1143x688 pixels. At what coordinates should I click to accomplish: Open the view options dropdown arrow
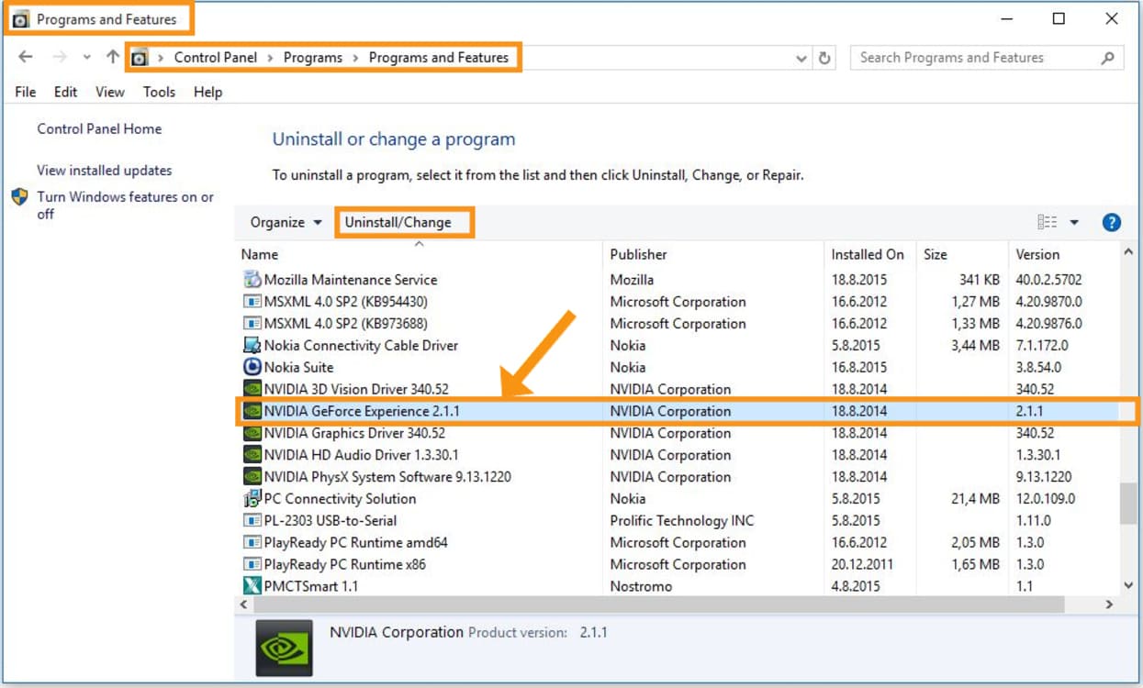click(x=1074, y=223)
